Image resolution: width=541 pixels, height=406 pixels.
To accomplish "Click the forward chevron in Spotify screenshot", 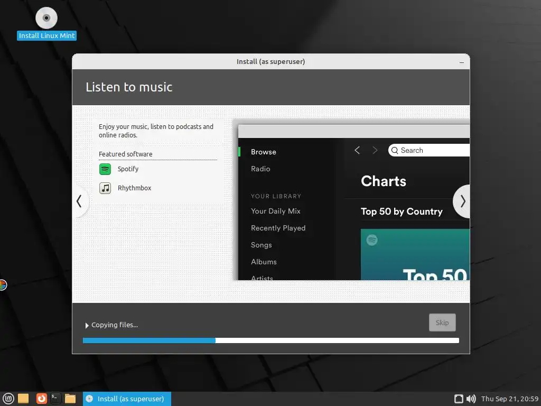I will tap(375, 150).
